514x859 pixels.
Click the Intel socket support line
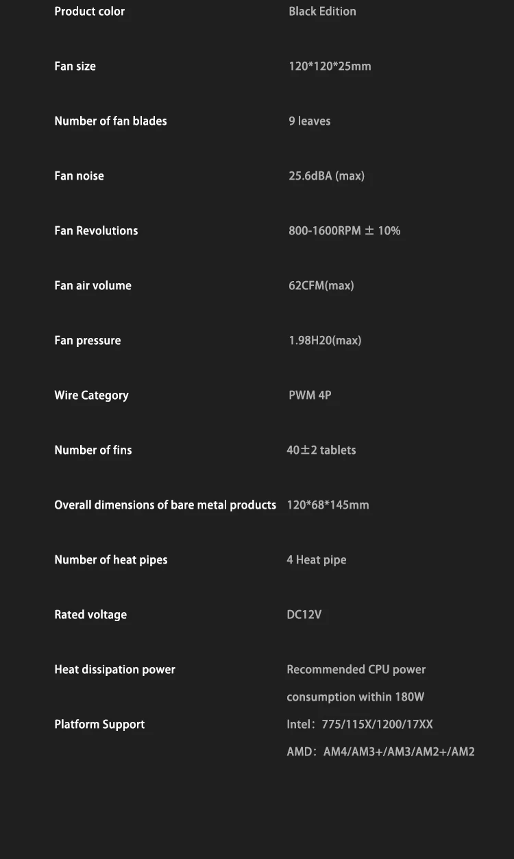360,725
